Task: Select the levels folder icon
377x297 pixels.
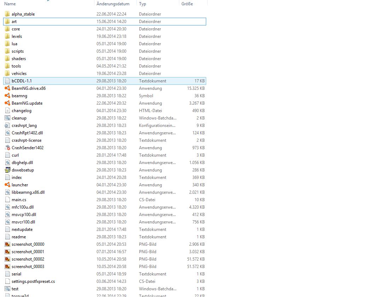Action: [7, 36]
